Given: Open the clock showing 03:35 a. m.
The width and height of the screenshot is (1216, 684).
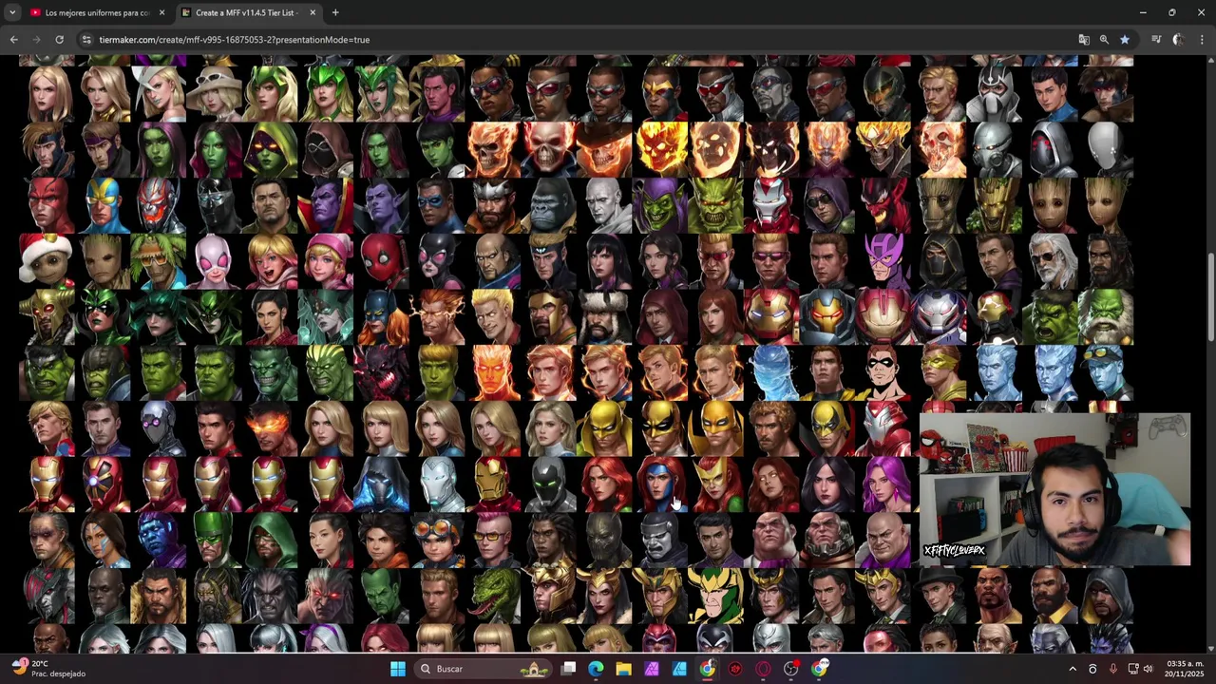Looking at the screenshot, I should pyautogui.click(x=1185, y=669).
